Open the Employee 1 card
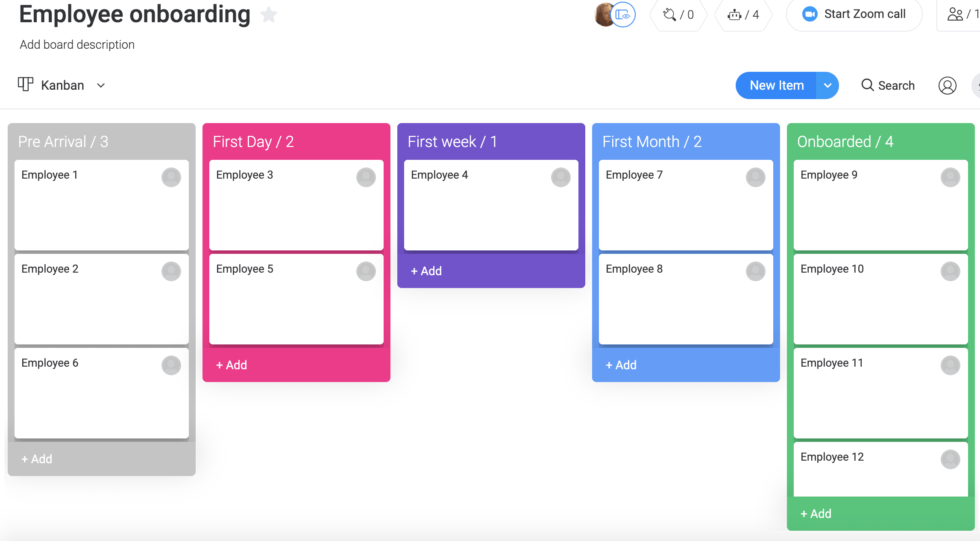This screenshot has height=541, width=980. click(102, 205)
